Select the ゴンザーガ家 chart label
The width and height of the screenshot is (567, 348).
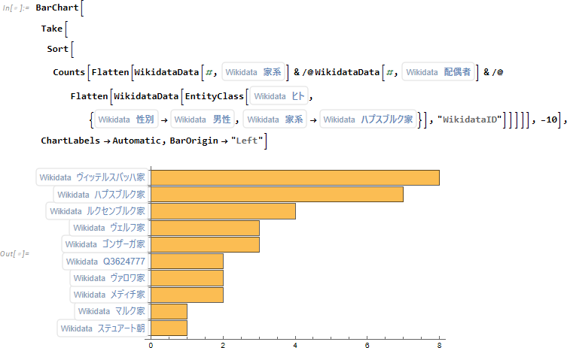click(x=105, y=244)
